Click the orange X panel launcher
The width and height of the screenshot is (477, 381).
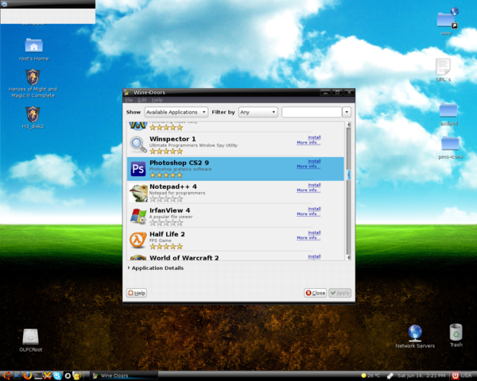pos(47,375)
